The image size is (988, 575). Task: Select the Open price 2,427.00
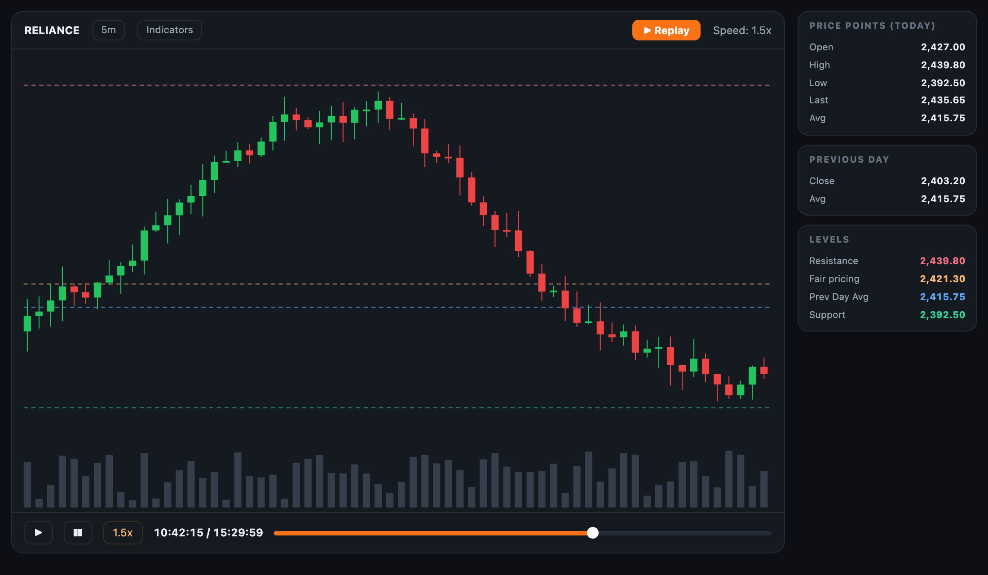coord(943,47)
